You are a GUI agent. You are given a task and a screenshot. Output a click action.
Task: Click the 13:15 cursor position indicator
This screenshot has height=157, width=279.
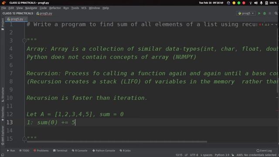coord(179,155)
